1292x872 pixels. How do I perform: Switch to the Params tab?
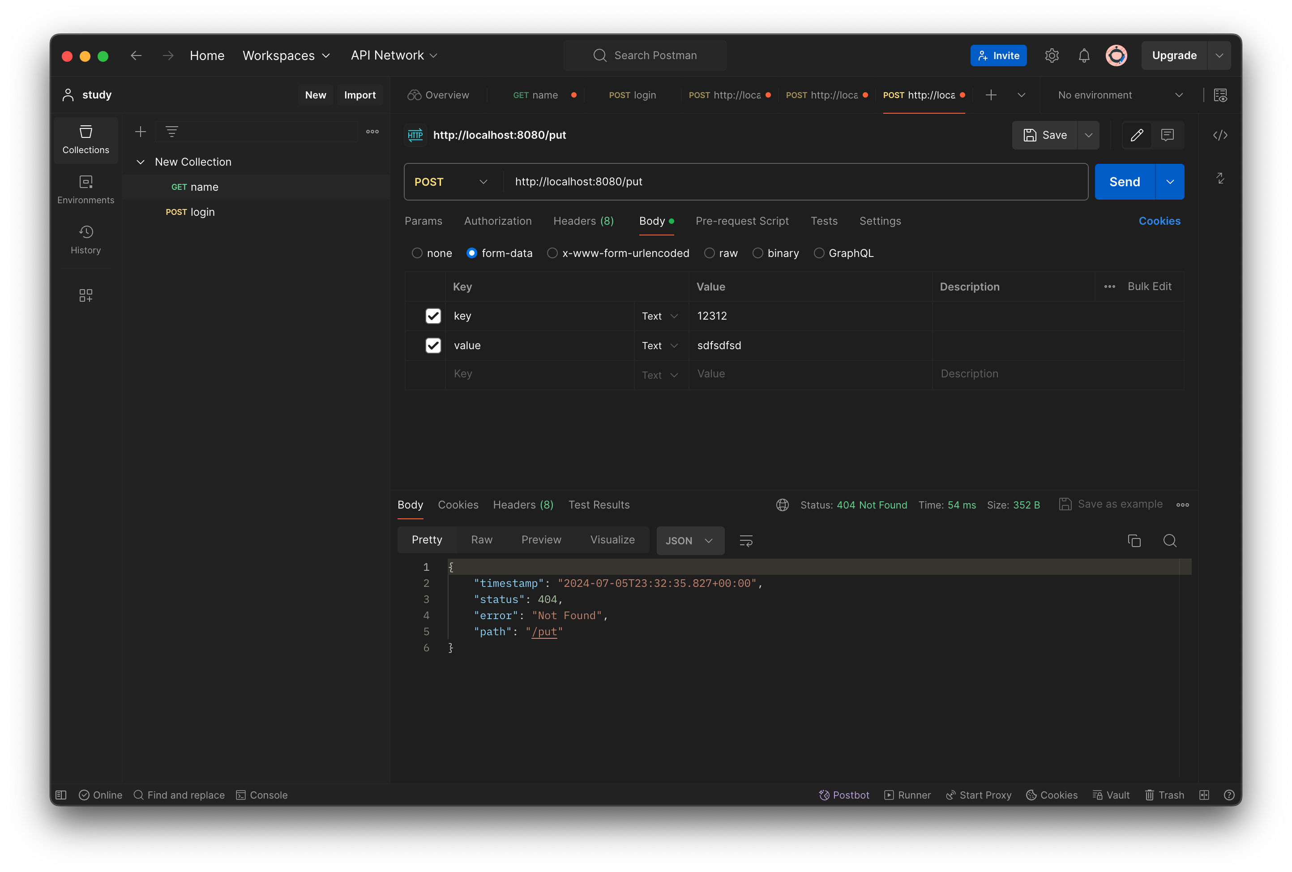(x=423, y=221)
